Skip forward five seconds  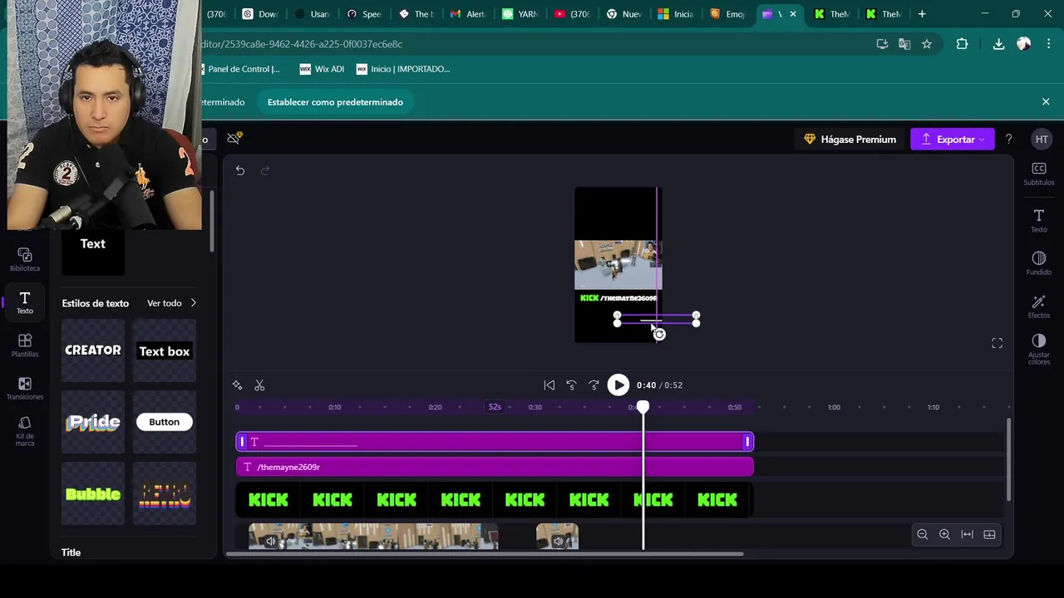594,385
